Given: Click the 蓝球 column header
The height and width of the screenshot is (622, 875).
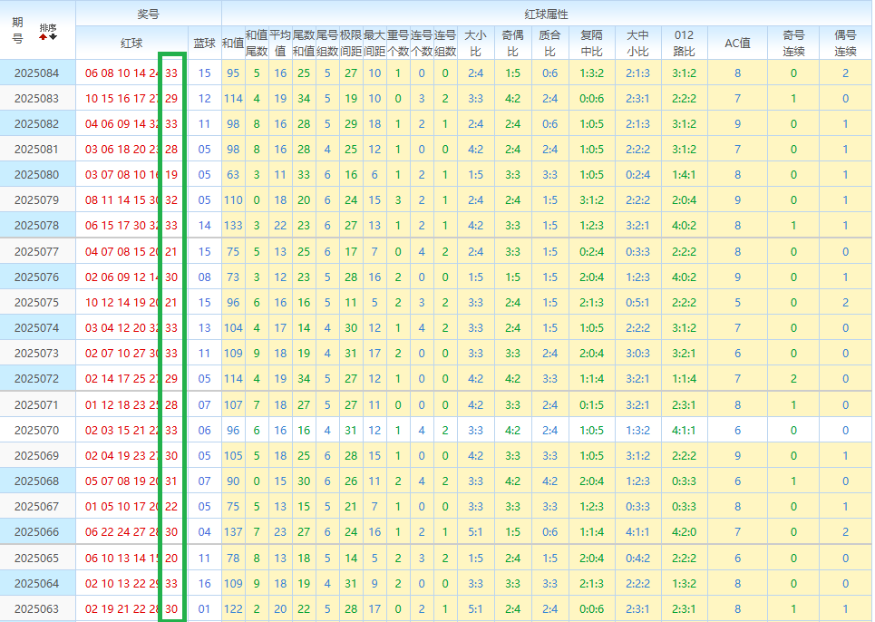Looking at the screenshot, I should pos(204,43).
